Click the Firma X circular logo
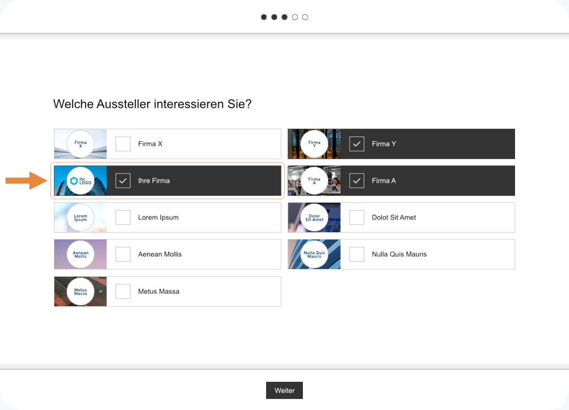The height and width of the screenshot is (410, 569). pos(80,144)
